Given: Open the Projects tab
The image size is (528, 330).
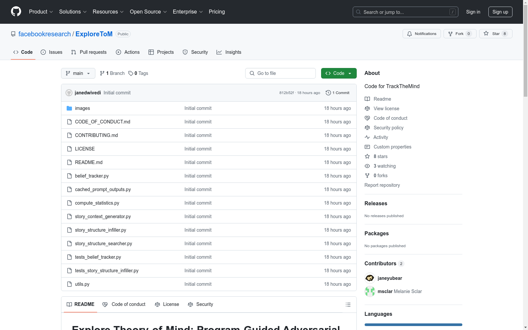Looking at the screenshot, I should [x=161, y=52].
